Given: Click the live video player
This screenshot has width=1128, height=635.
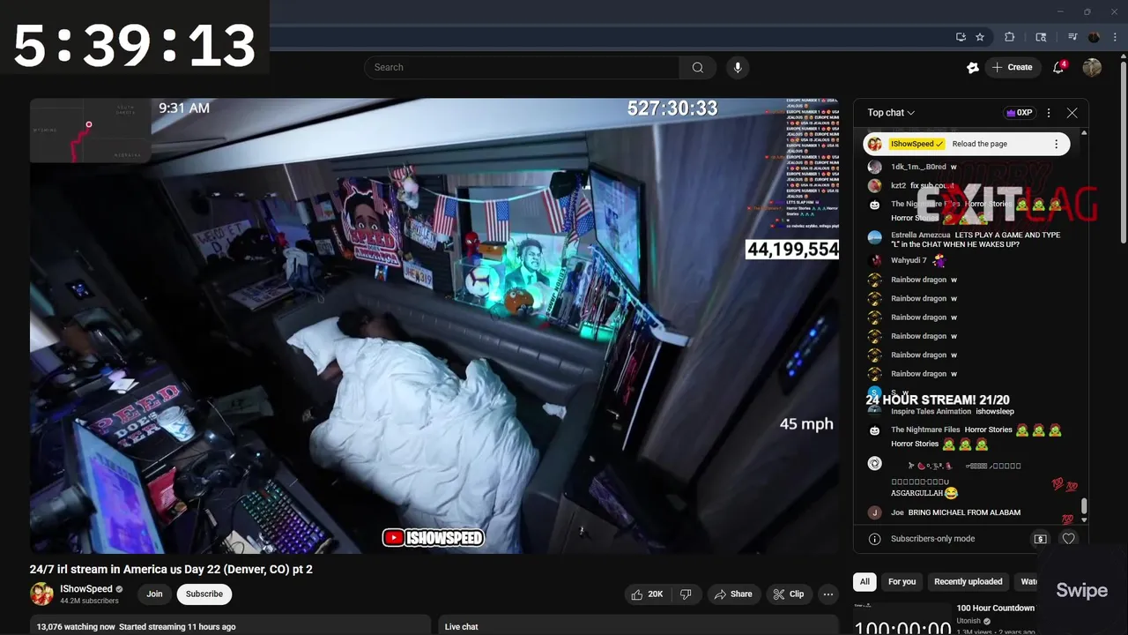Looking at the screenshot, I should (434, 325).
